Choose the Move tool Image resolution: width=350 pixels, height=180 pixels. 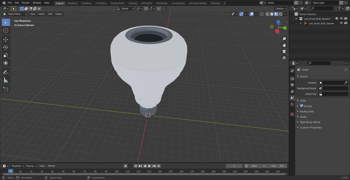[x=6, y=39]
